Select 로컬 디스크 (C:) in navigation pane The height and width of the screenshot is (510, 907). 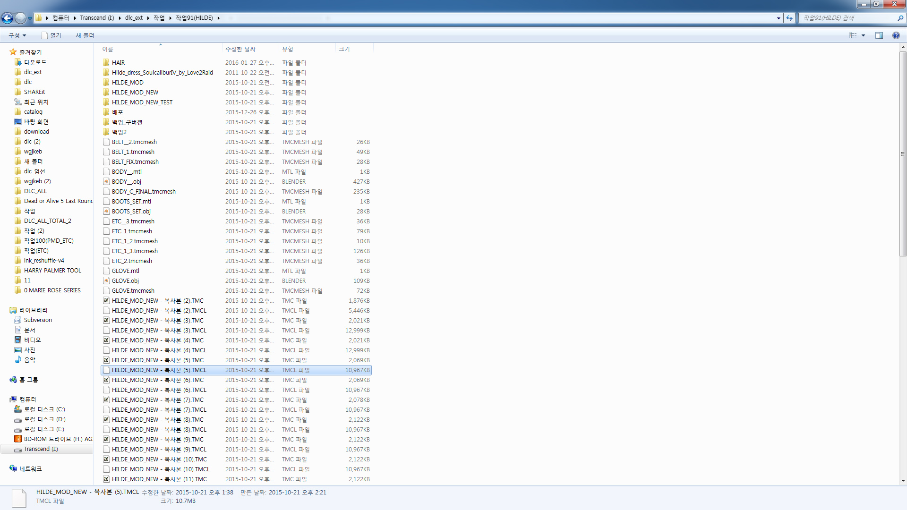click(44, 409)
